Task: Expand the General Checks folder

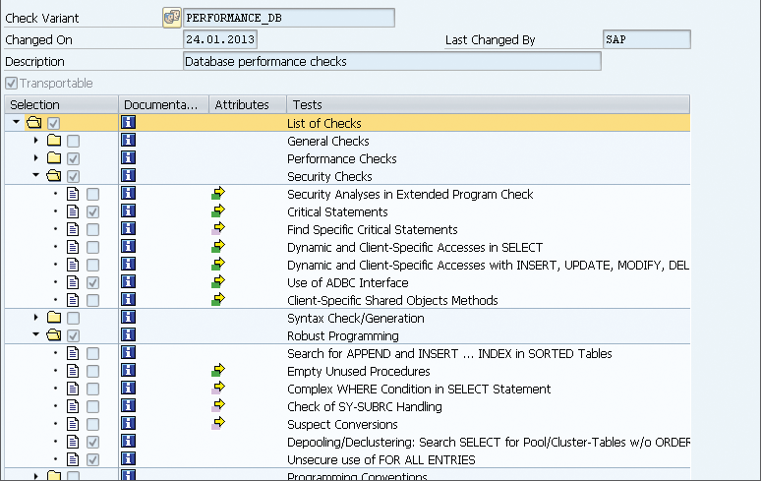Action: pos(36,141)
